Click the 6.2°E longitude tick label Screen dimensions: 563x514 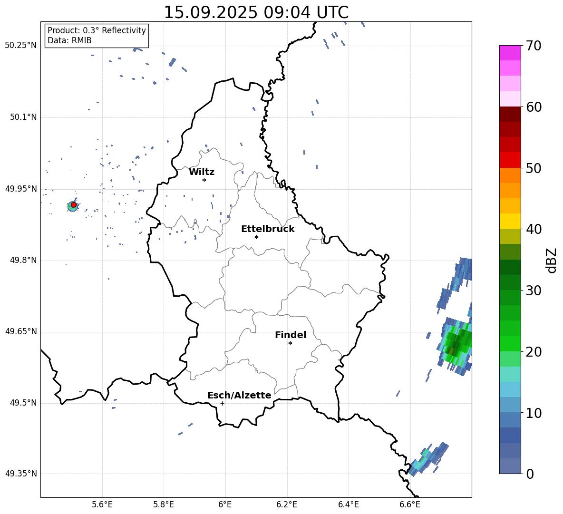pos(287,504)
